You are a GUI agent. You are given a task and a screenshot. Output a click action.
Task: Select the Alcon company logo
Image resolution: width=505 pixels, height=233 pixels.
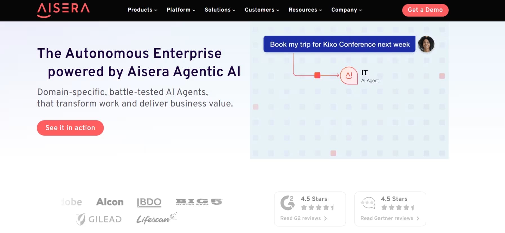[110, 202]
